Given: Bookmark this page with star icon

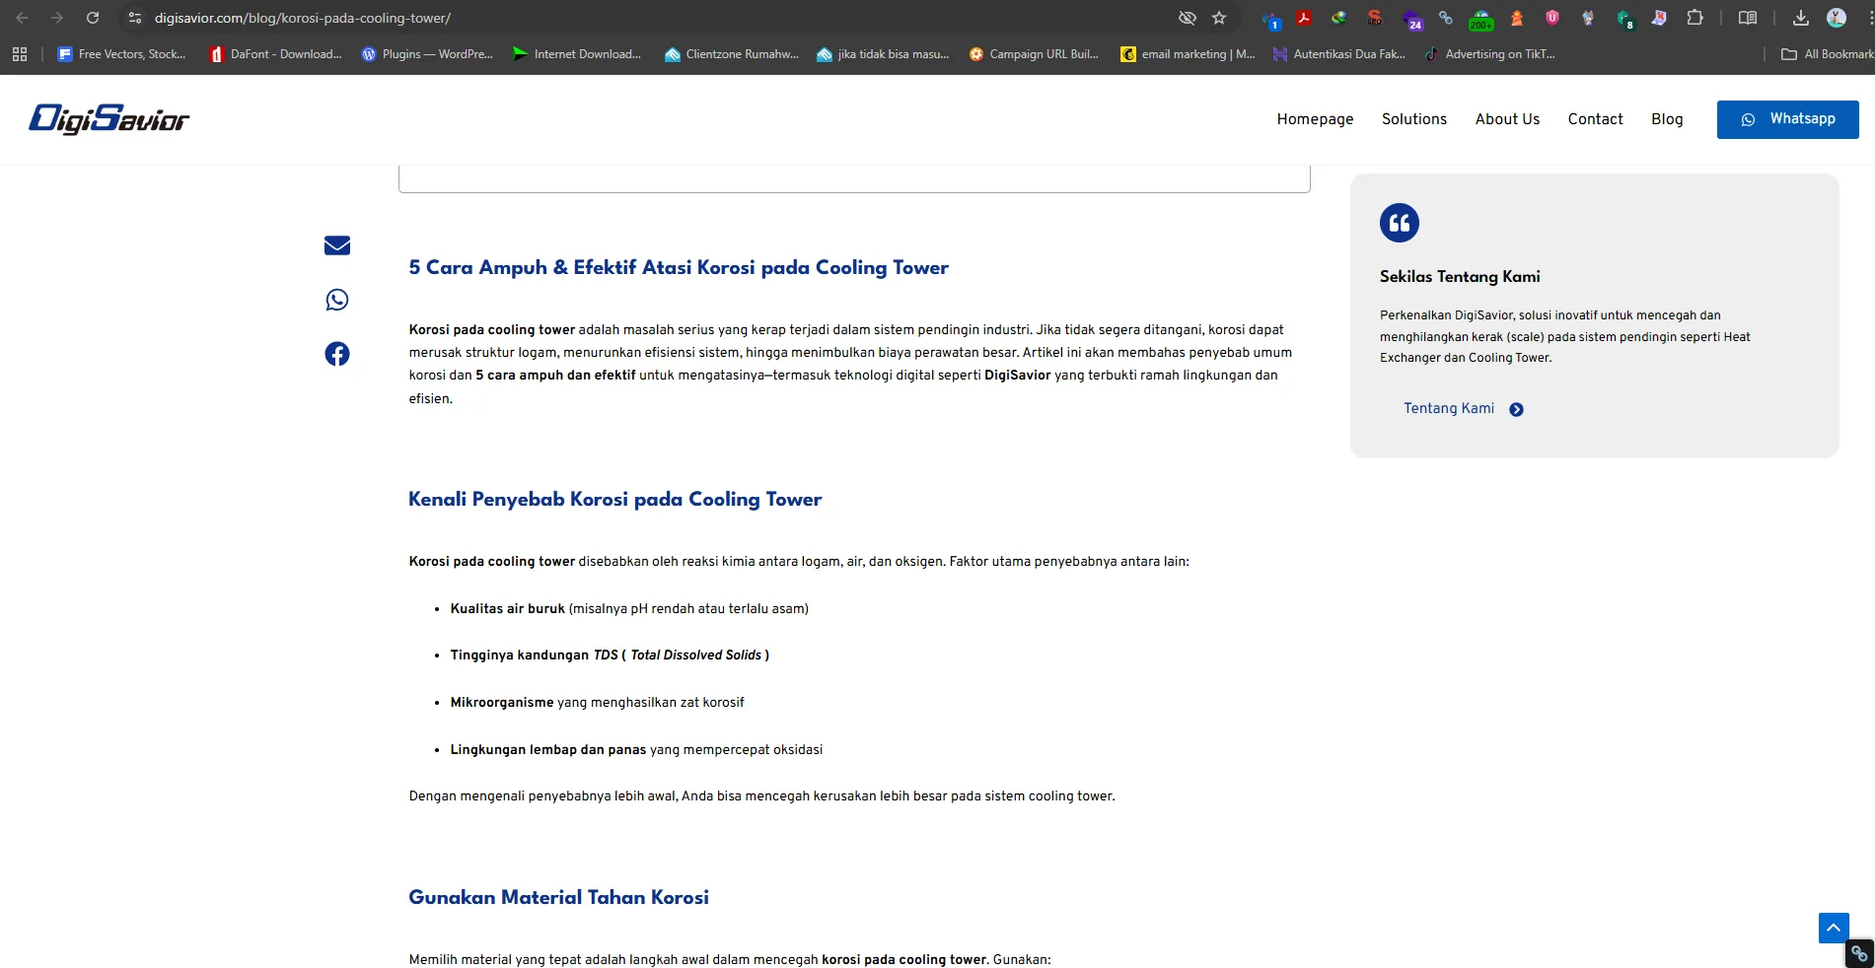Looking at the screenshot, I should click(1219, 18).
